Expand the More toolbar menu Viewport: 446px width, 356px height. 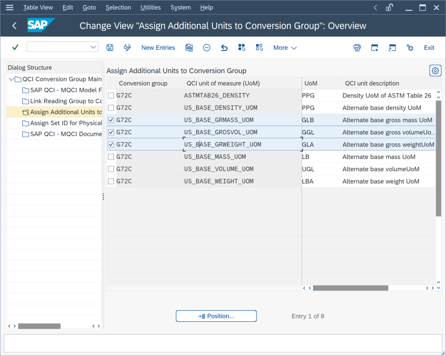tap(285, 48)
